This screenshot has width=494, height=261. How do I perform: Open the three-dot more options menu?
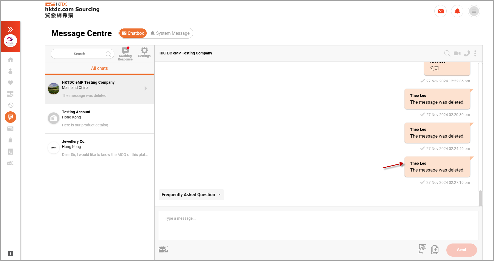475,53
